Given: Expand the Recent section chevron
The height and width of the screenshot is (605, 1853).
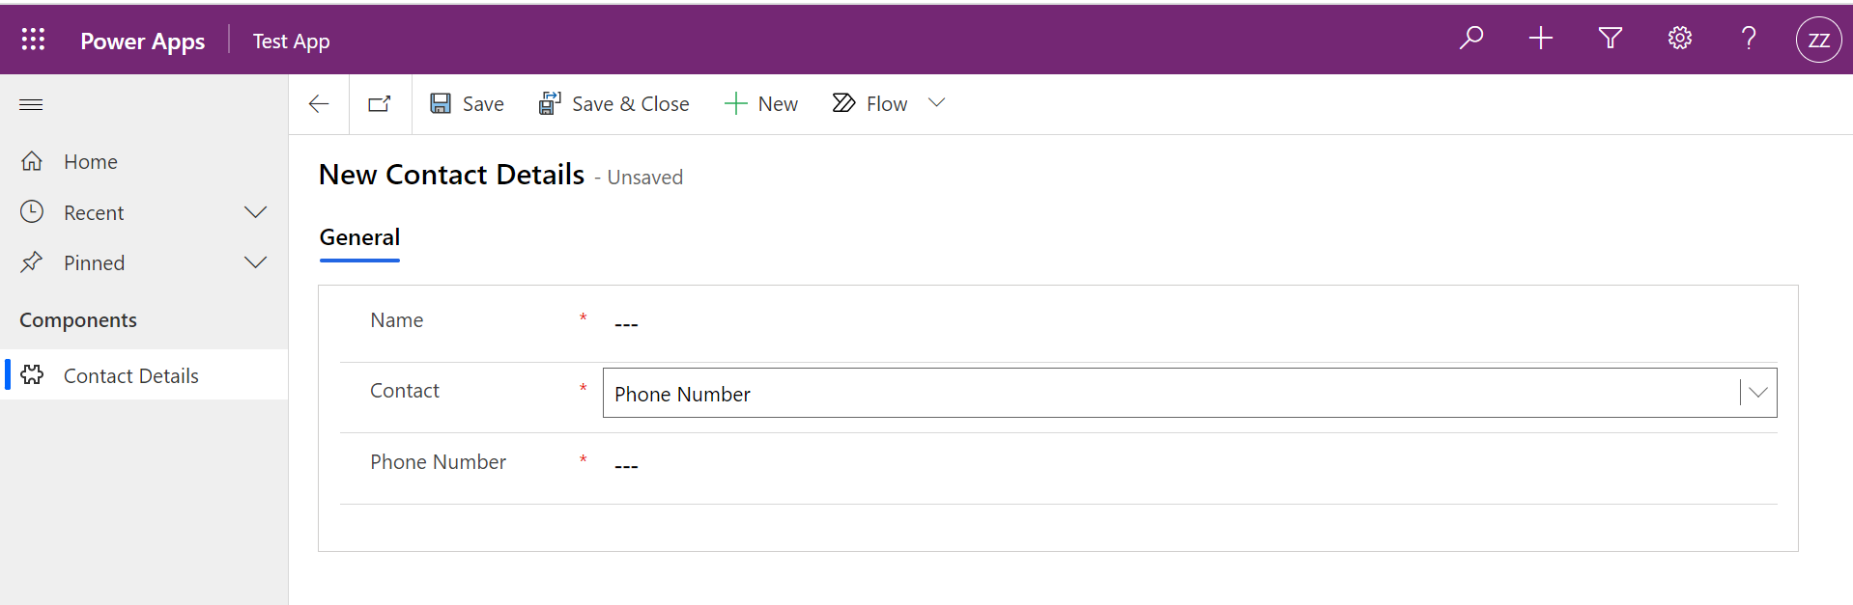Looking at the screenshot, I should pyautogui.click(x=255, y=212).
